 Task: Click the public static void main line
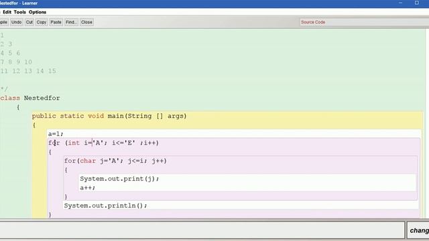point(109,116)
